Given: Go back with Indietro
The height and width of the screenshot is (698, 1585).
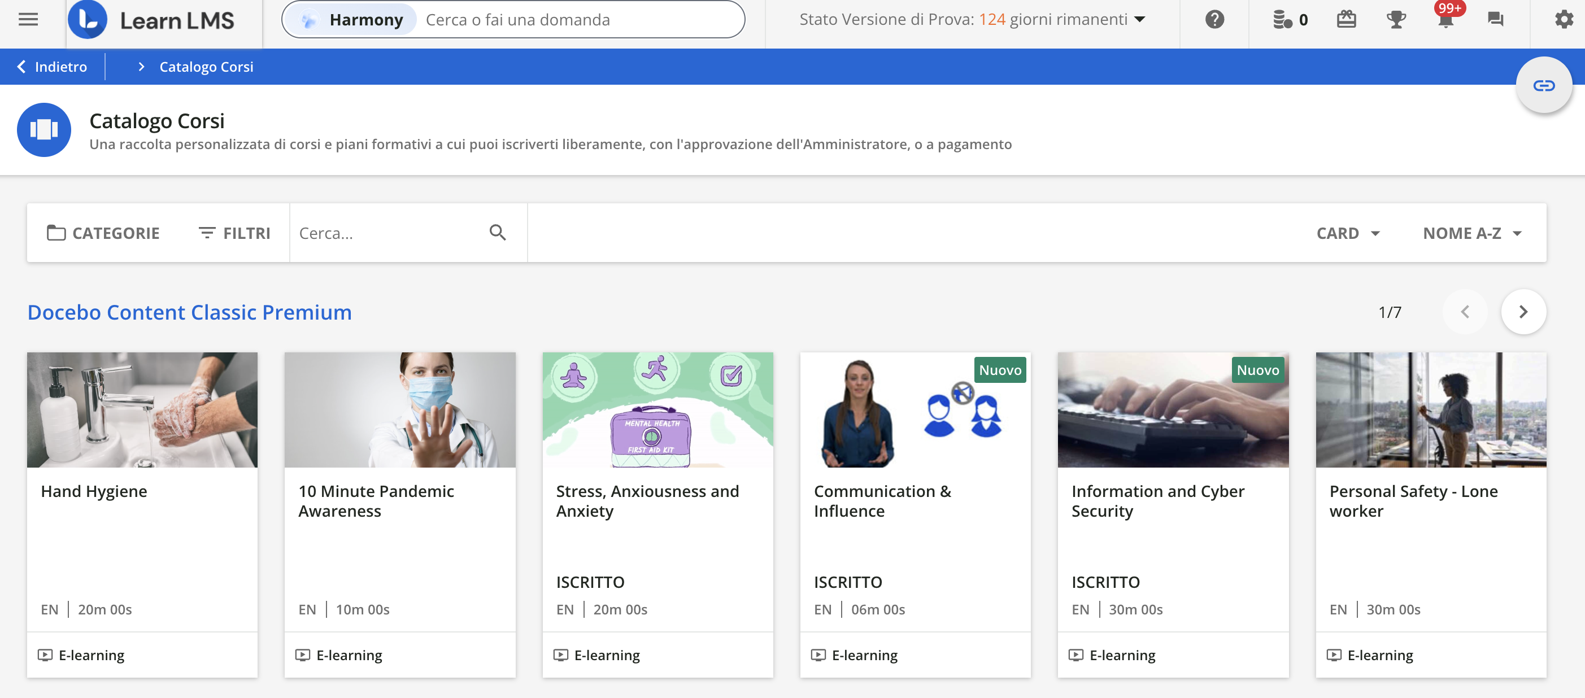Looking at the screenshot, I should 53,67.
